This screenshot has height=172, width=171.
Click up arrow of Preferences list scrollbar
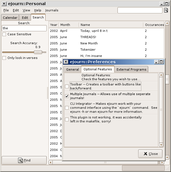161,75
